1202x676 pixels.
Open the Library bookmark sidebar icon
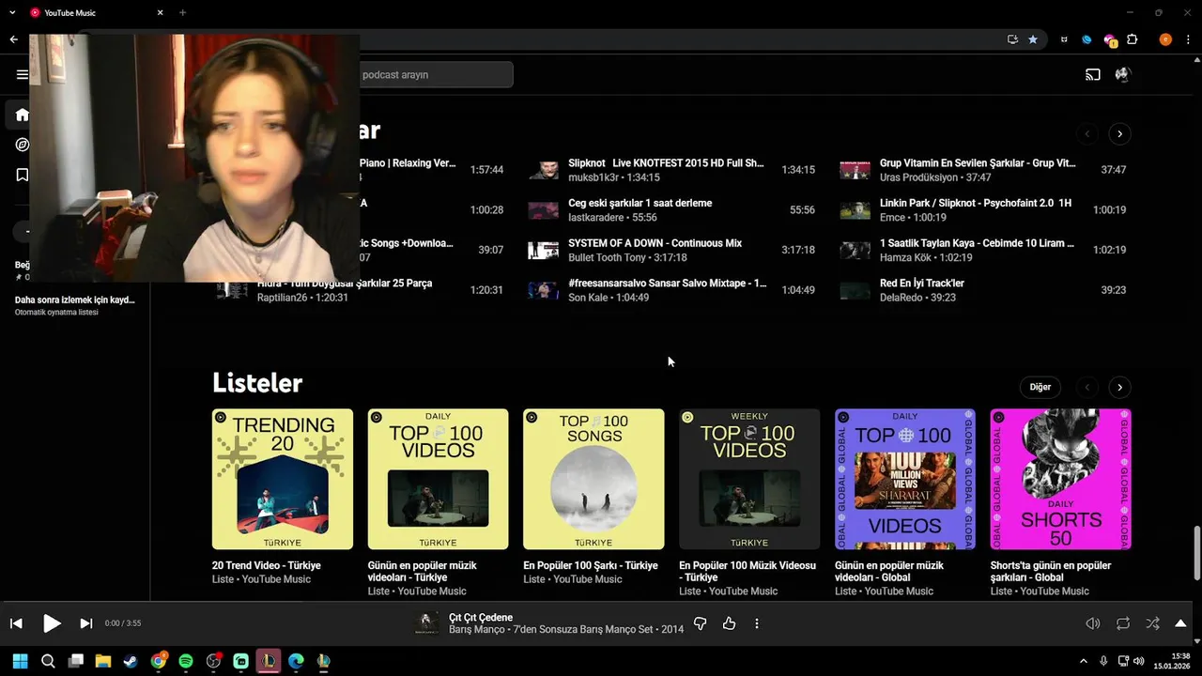[x=22, y=175]
